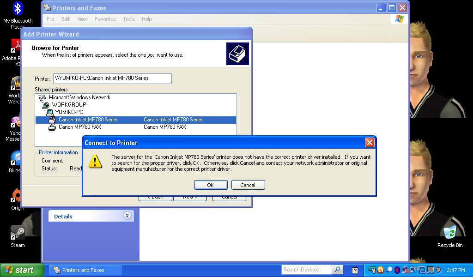The height and width of the screenshot is (277, 473).
Task: Click the wizard printer graphic icon
Action: pos(238,54)
